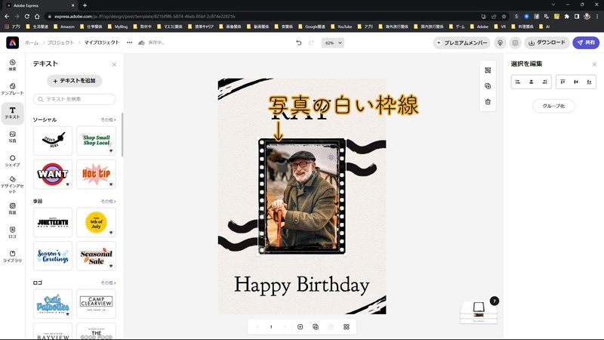The image size is (604, 340).
Task: Open the Amazon bookmarks folder
Action: click(64, 26)
